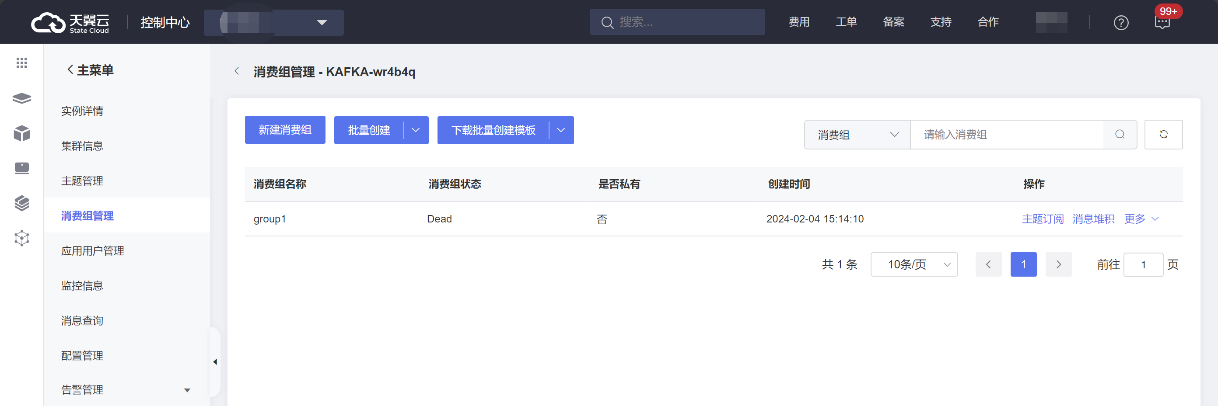Click the 否 private value cell
The image size is (1218, 406).
602,219
